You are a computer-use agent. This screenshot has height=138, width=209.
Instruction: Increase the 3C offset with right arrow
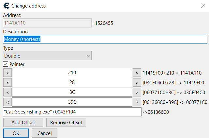click(137, 92)
